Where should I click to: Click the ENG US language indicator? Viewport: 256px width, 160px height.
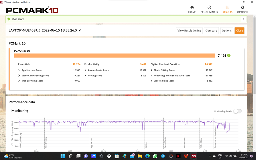point(220,156)
